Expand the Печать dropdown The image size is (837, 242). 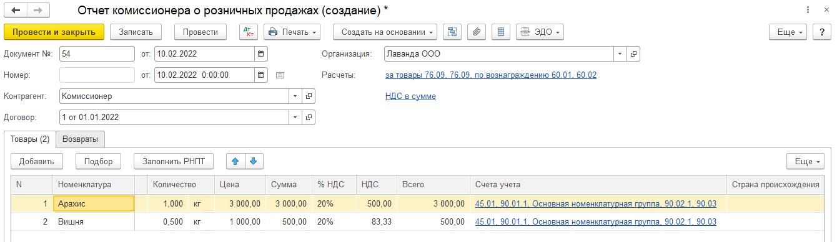[292, 32]
